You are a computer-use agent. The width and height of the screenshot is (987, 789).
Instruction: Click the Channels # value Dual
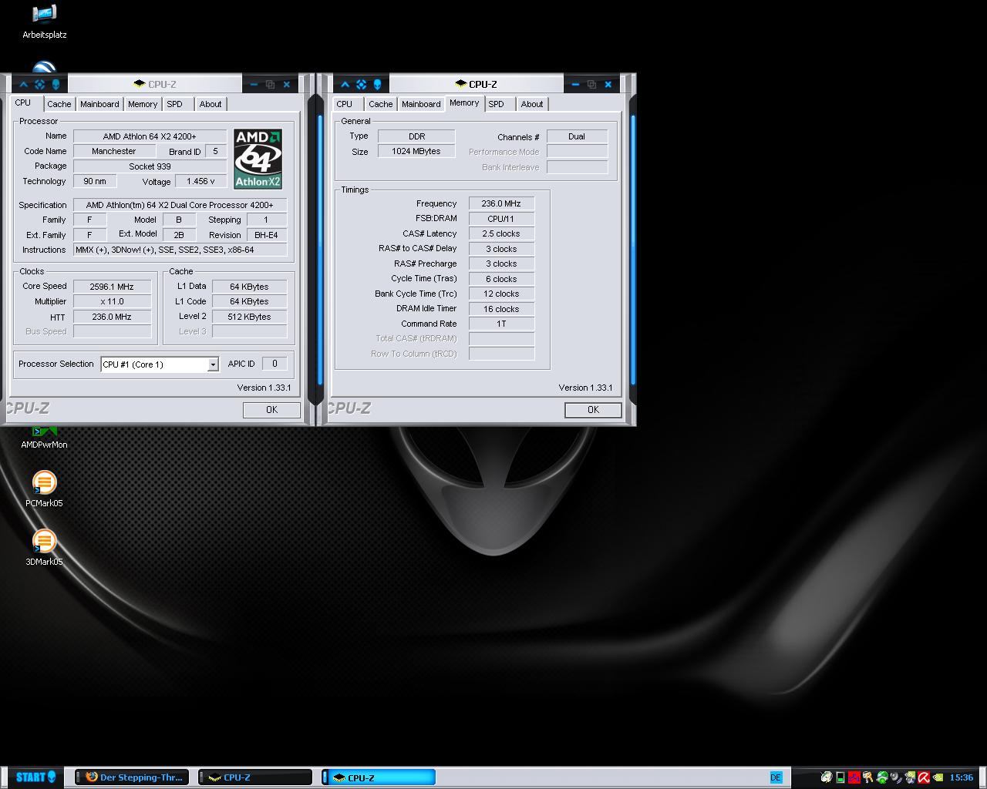[577, 136]
